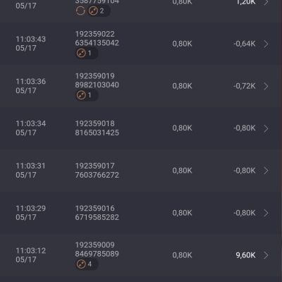Select transaction ID 192359018 8165031425
The width and height of the screenshot is (282, 282).
click(x=97, y=128)
